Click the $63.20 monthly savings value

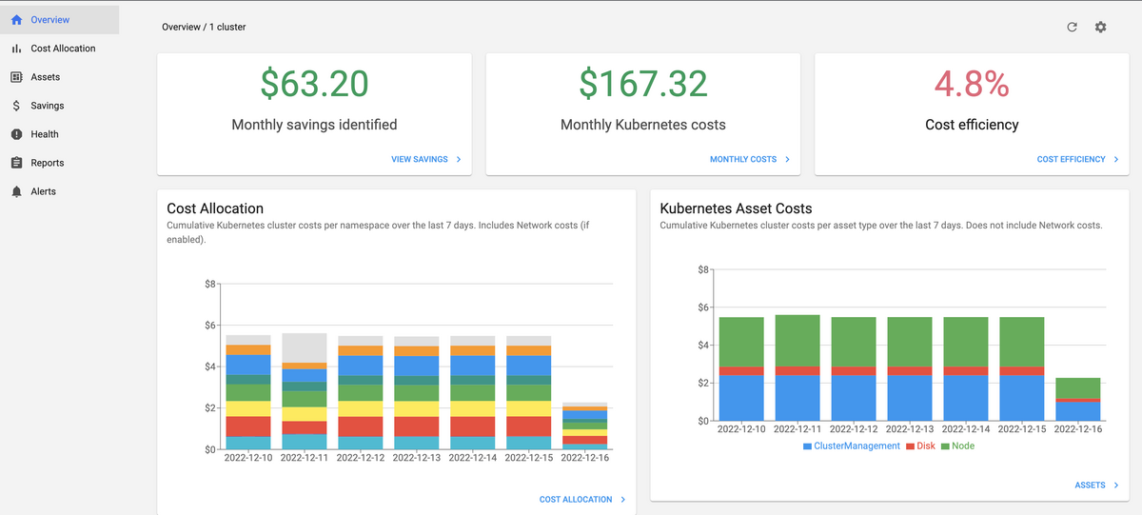click(x=314, y=84)
